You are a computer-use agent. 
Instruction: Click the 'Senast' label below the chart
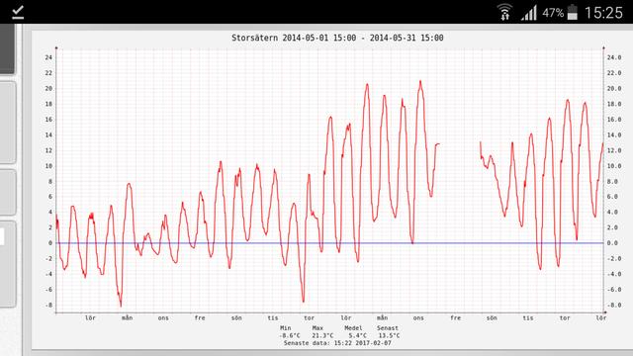(388, 328)
